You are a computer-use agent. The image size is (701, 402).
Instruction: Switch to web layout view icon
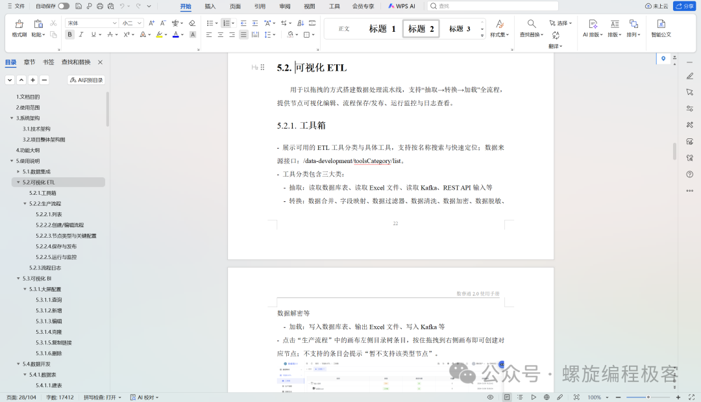click(x=547, y=397)
